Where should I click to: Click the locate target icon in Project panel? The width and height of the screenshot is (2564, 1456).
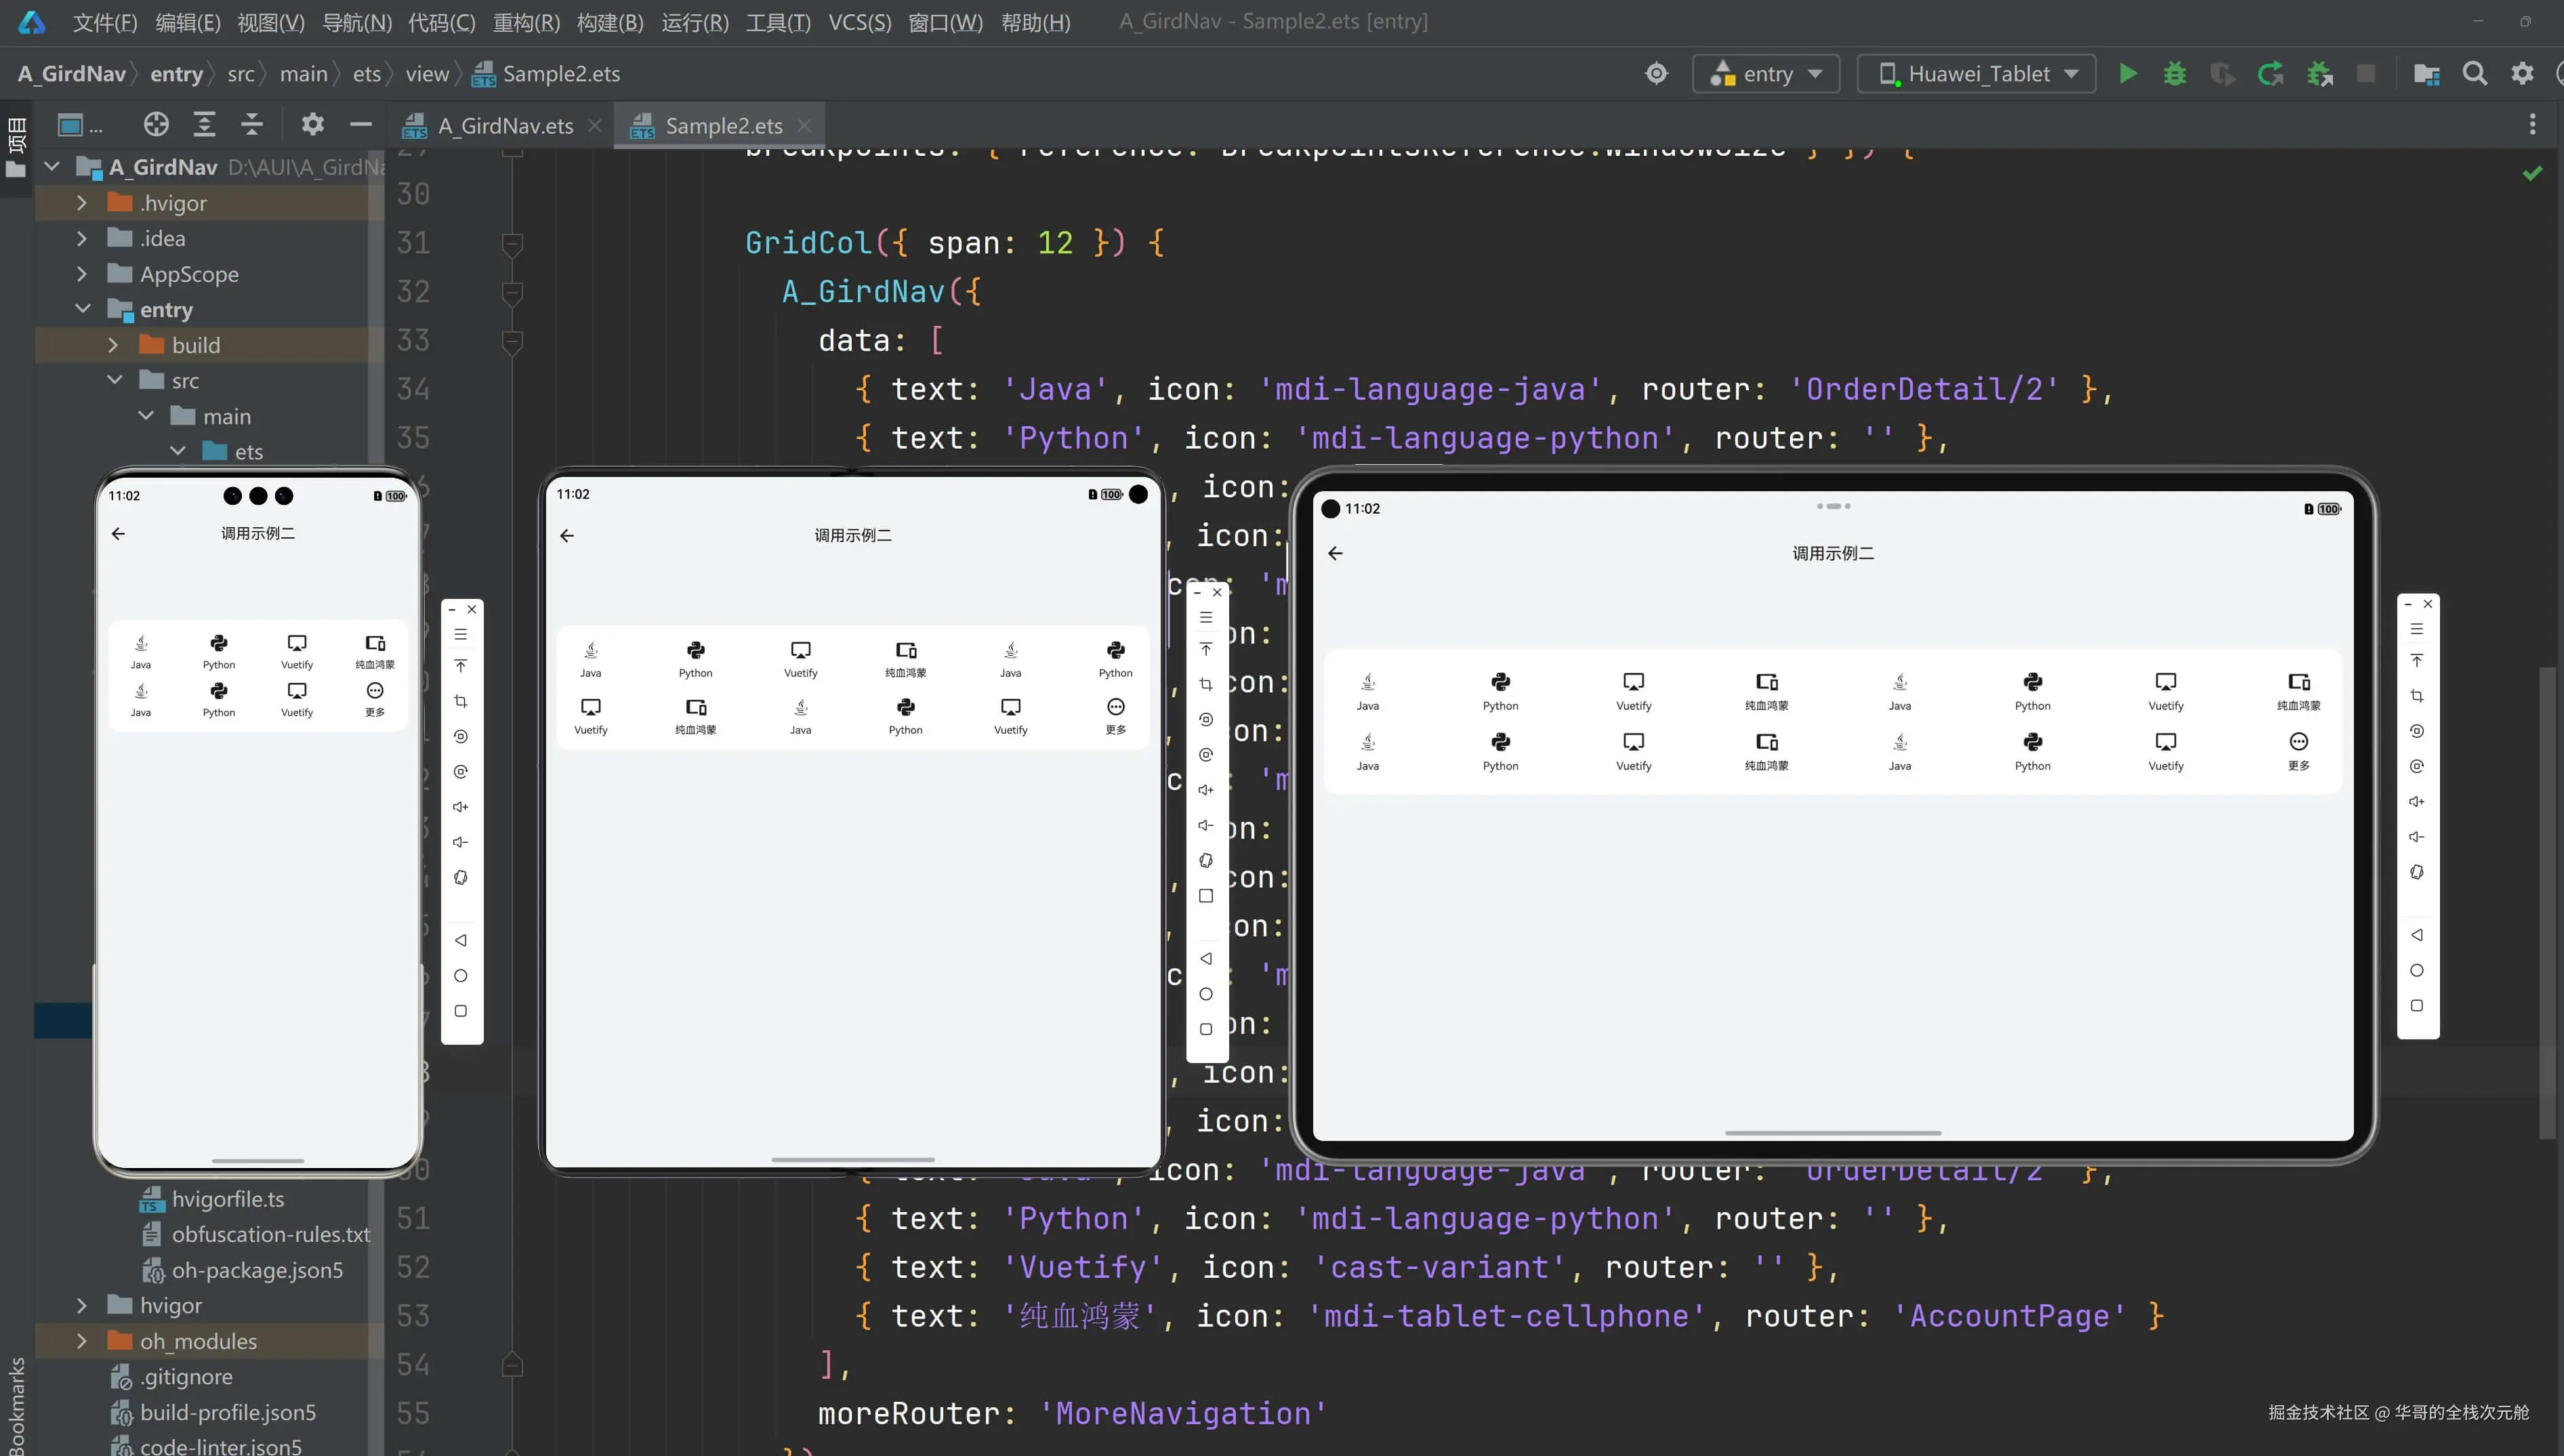[156, 125]
